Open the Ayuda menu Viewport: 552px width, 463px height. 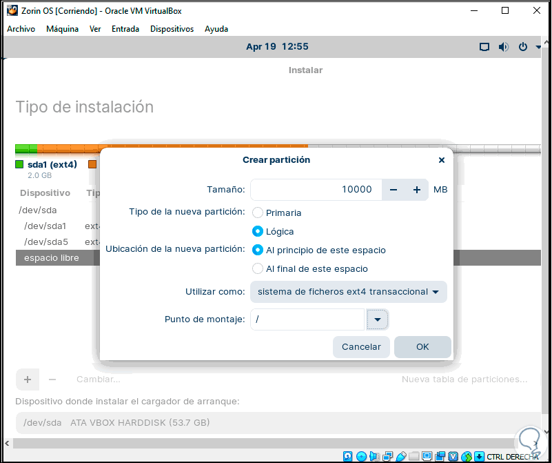tap(216, 29)
